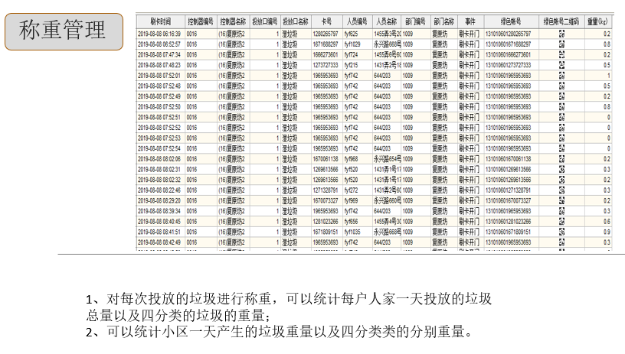This screenshot has width=625, height=354.
Task: Open QR code icon in the 08:22:46 row
Action: pos(561,190)
